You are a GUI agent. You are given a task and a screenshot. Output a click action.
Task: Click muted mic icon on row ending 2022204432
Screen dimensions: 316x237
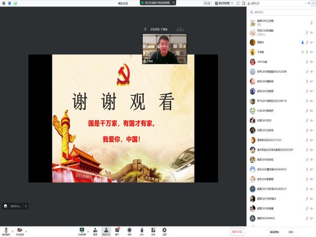[307, 218]
